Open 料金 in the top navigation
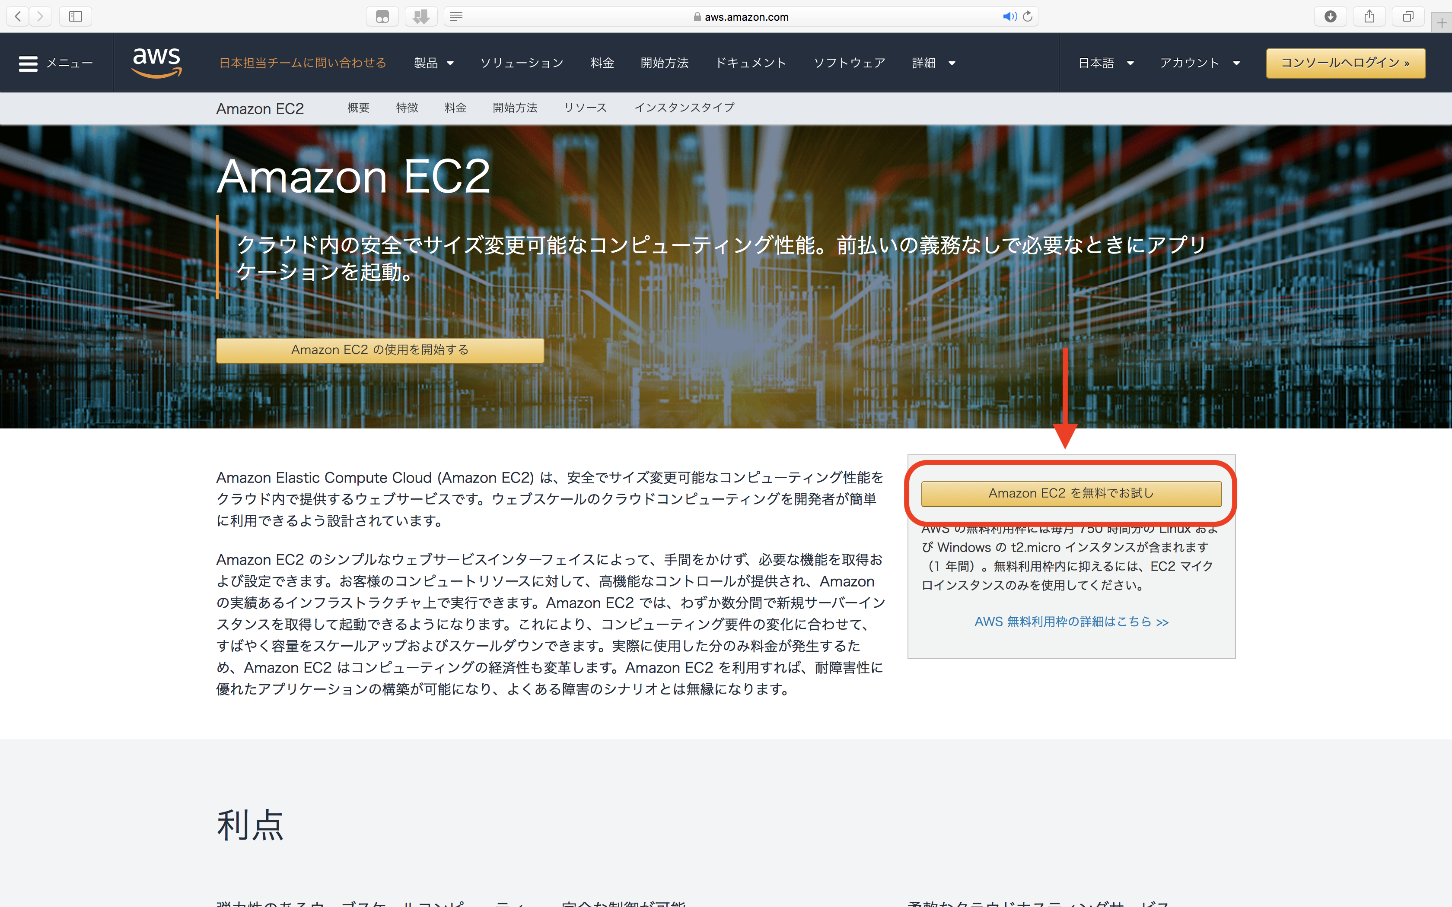 pyautogui.click(x=602, y=63)
